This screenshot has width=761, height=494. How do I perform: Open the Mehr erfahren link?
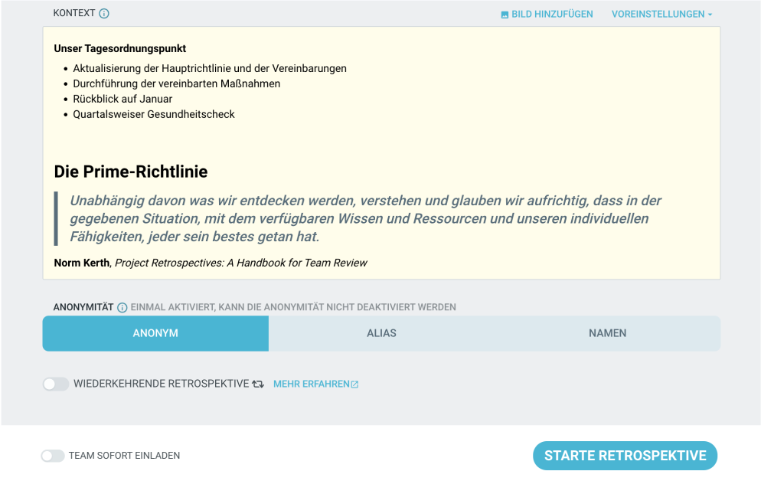316,384
